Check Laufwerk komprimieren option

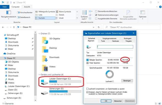click(x=87, y=89)
